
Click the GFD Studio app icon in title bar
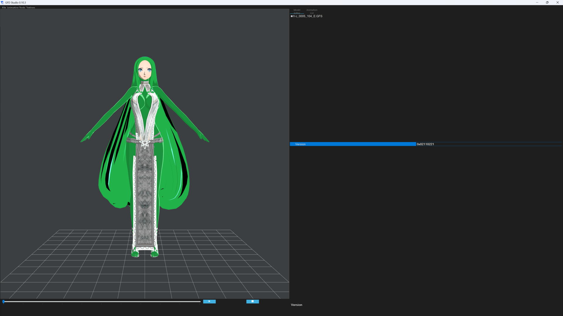click(2, 2)
